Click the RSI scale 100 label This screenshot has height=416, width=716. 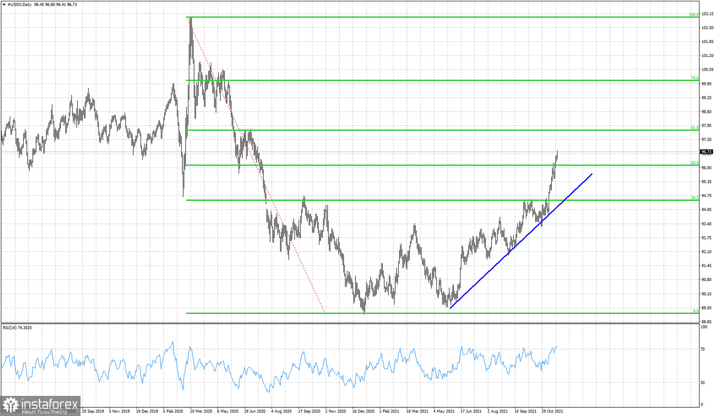point(704,327)
